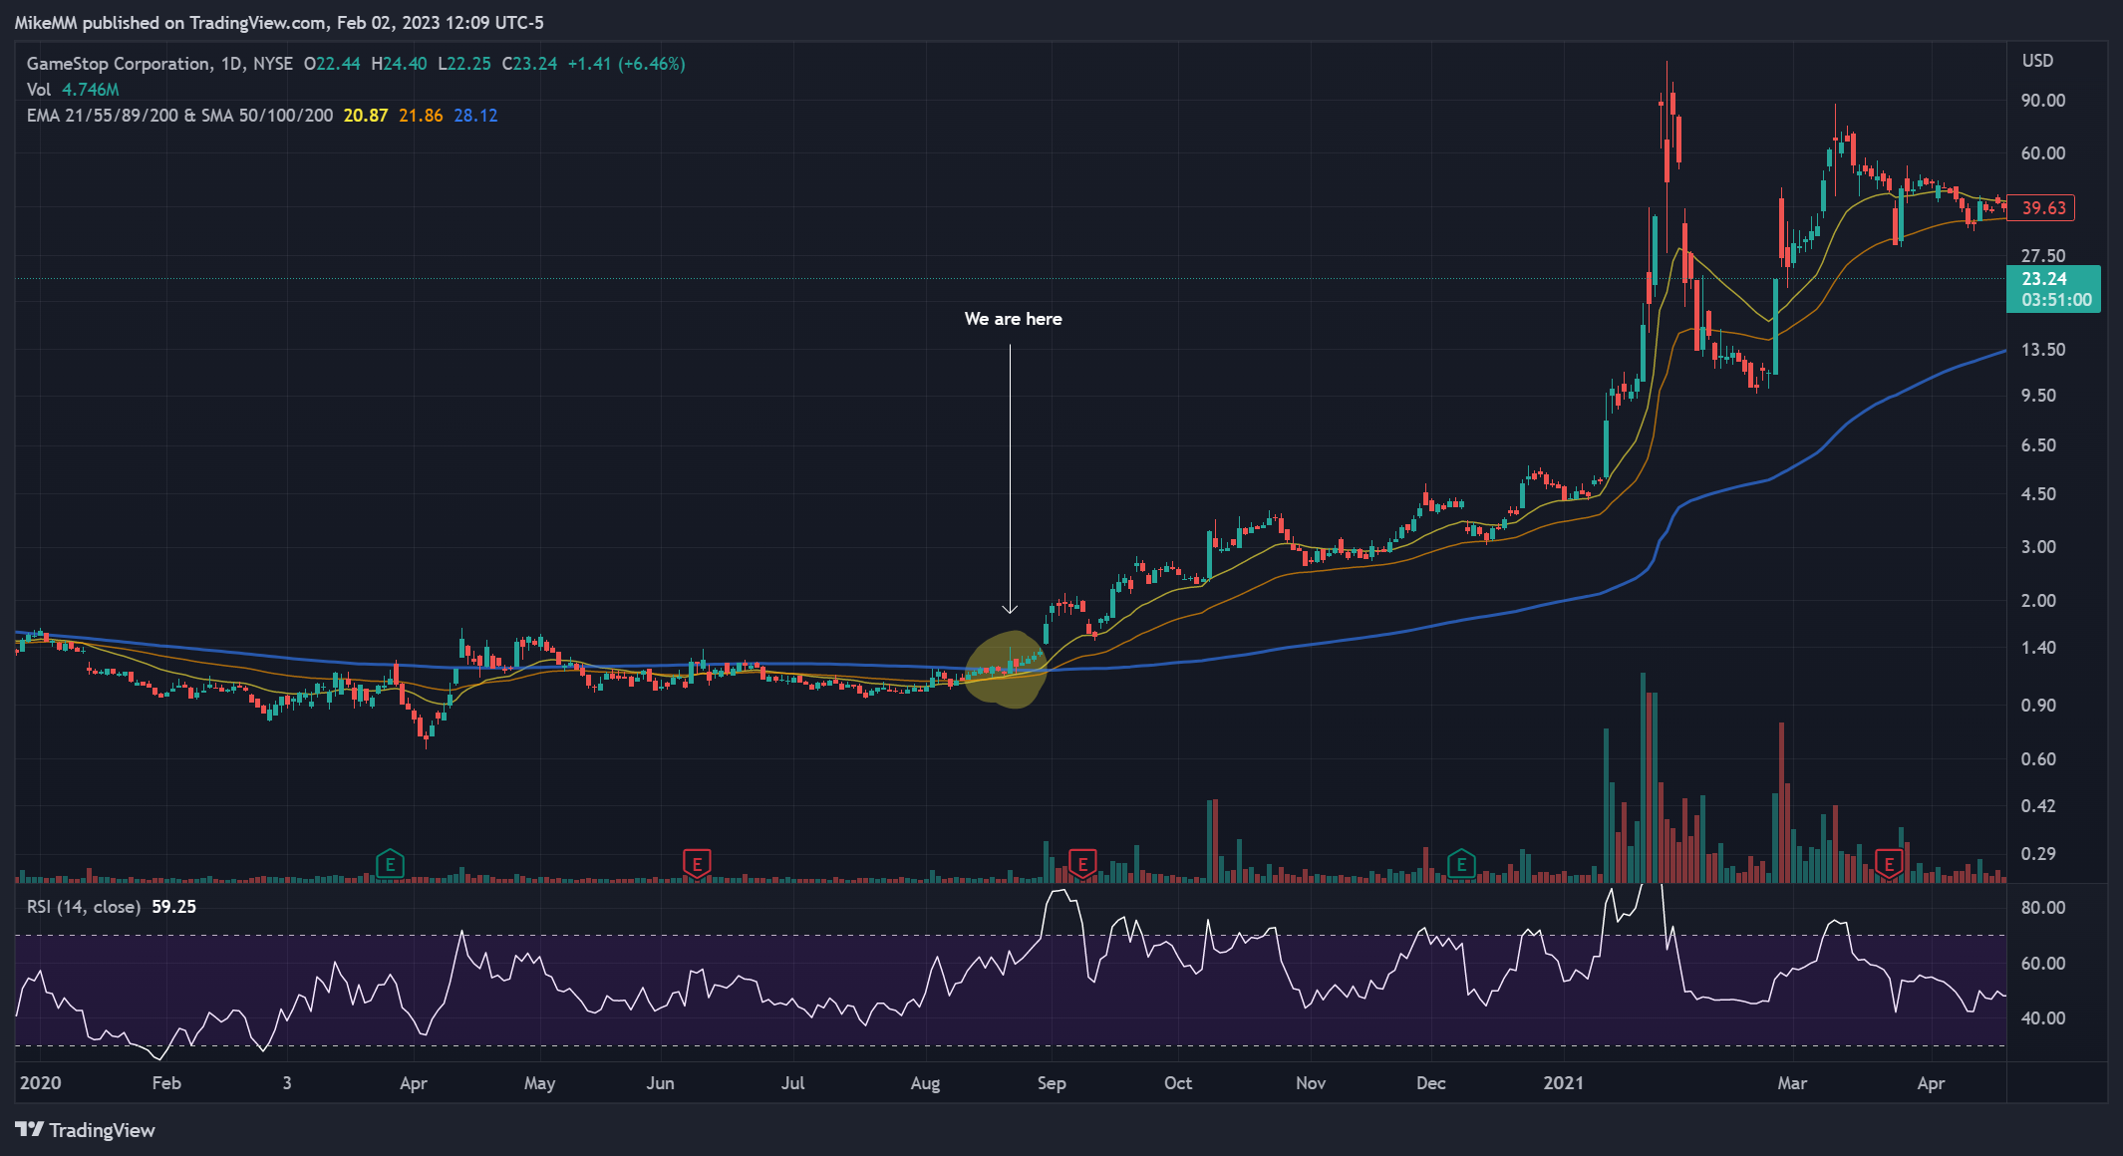Click the 80.00 level on RSI axis
Image resolution: width=2123 pixels, height=1156 pixels.
2042,908
